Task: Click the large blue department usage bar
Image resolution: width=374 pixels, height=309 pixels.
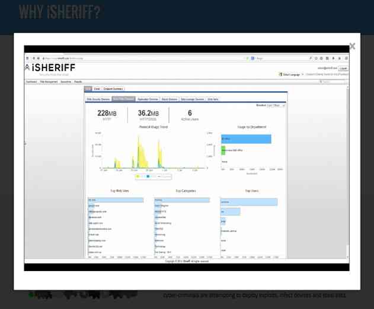Action: click(x=246, y=139)
